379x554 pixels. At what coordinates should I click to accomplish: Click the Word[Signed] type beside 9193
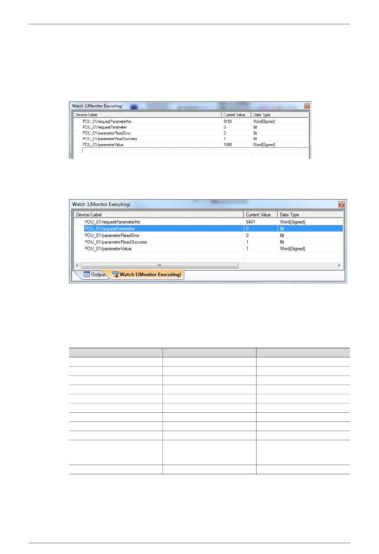point(264,121)
